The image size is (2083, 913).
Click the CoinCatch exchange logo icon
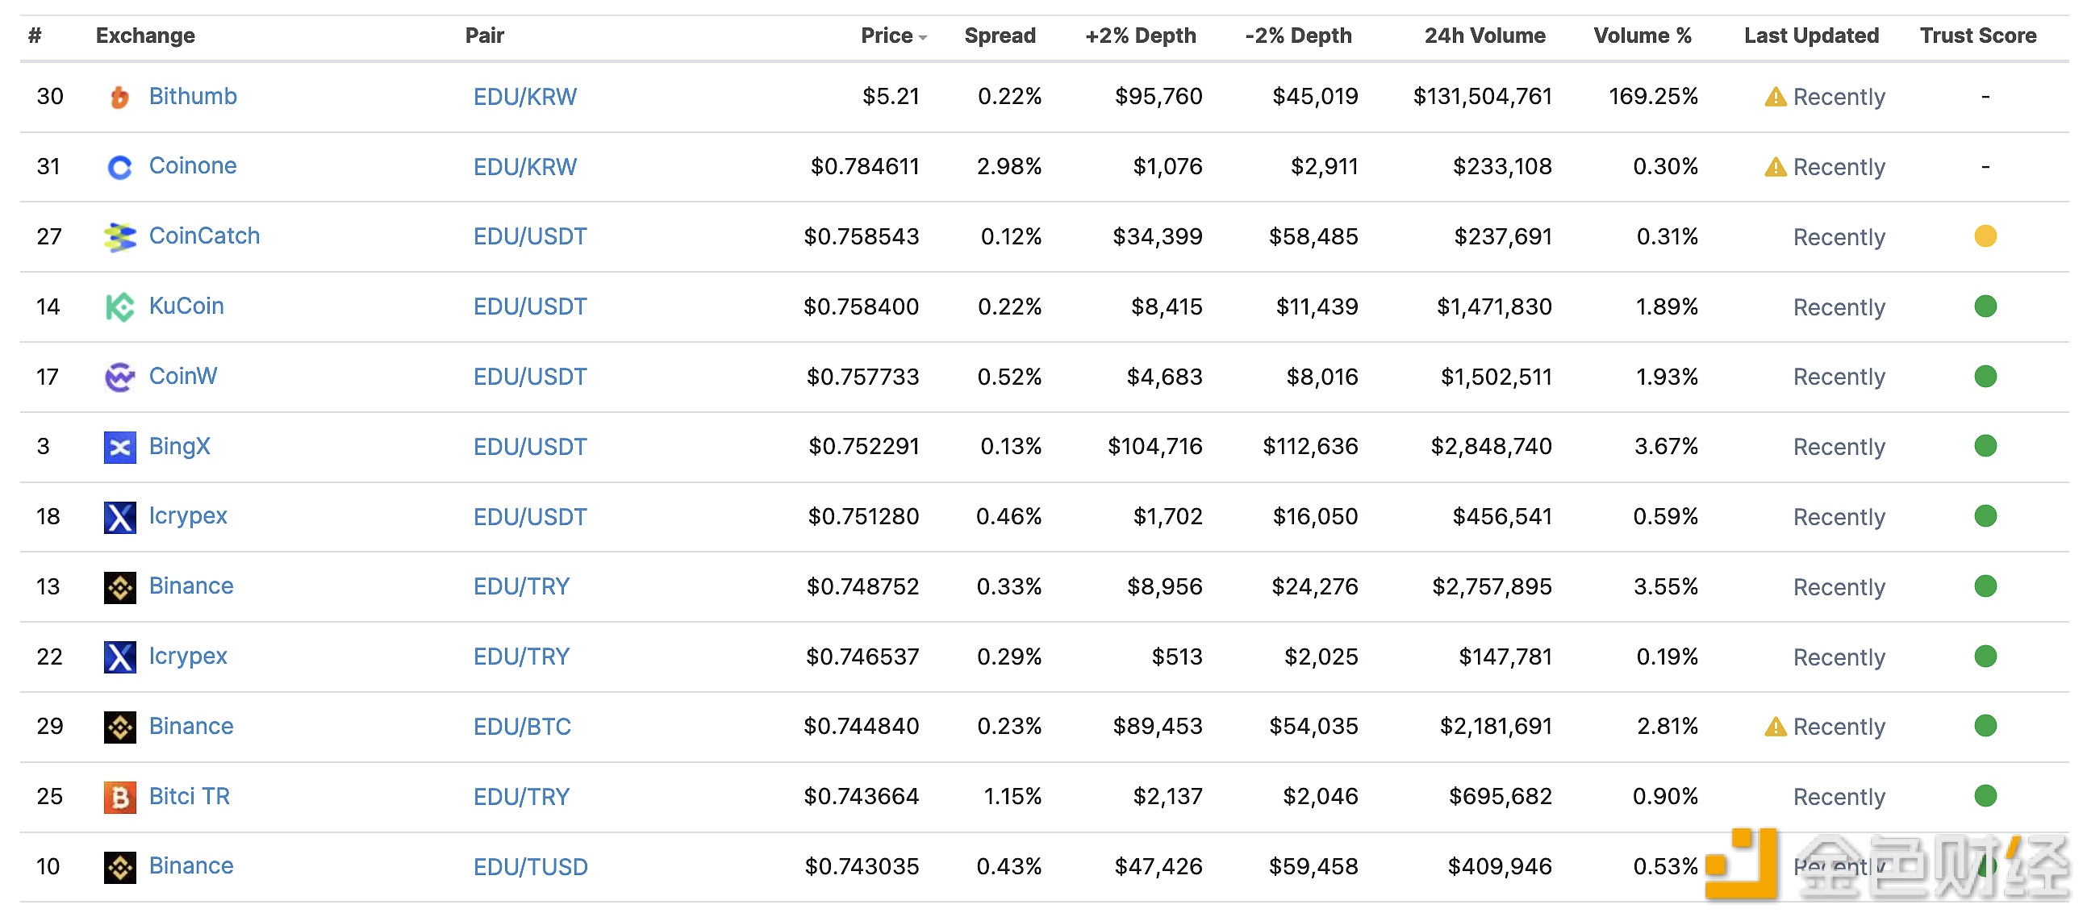119,237
